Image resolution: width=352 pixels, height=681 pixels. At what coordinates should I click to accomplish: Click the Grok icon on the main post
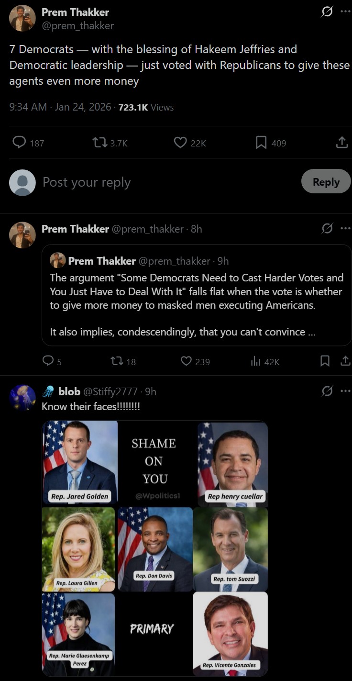click(x=327, y=12)
